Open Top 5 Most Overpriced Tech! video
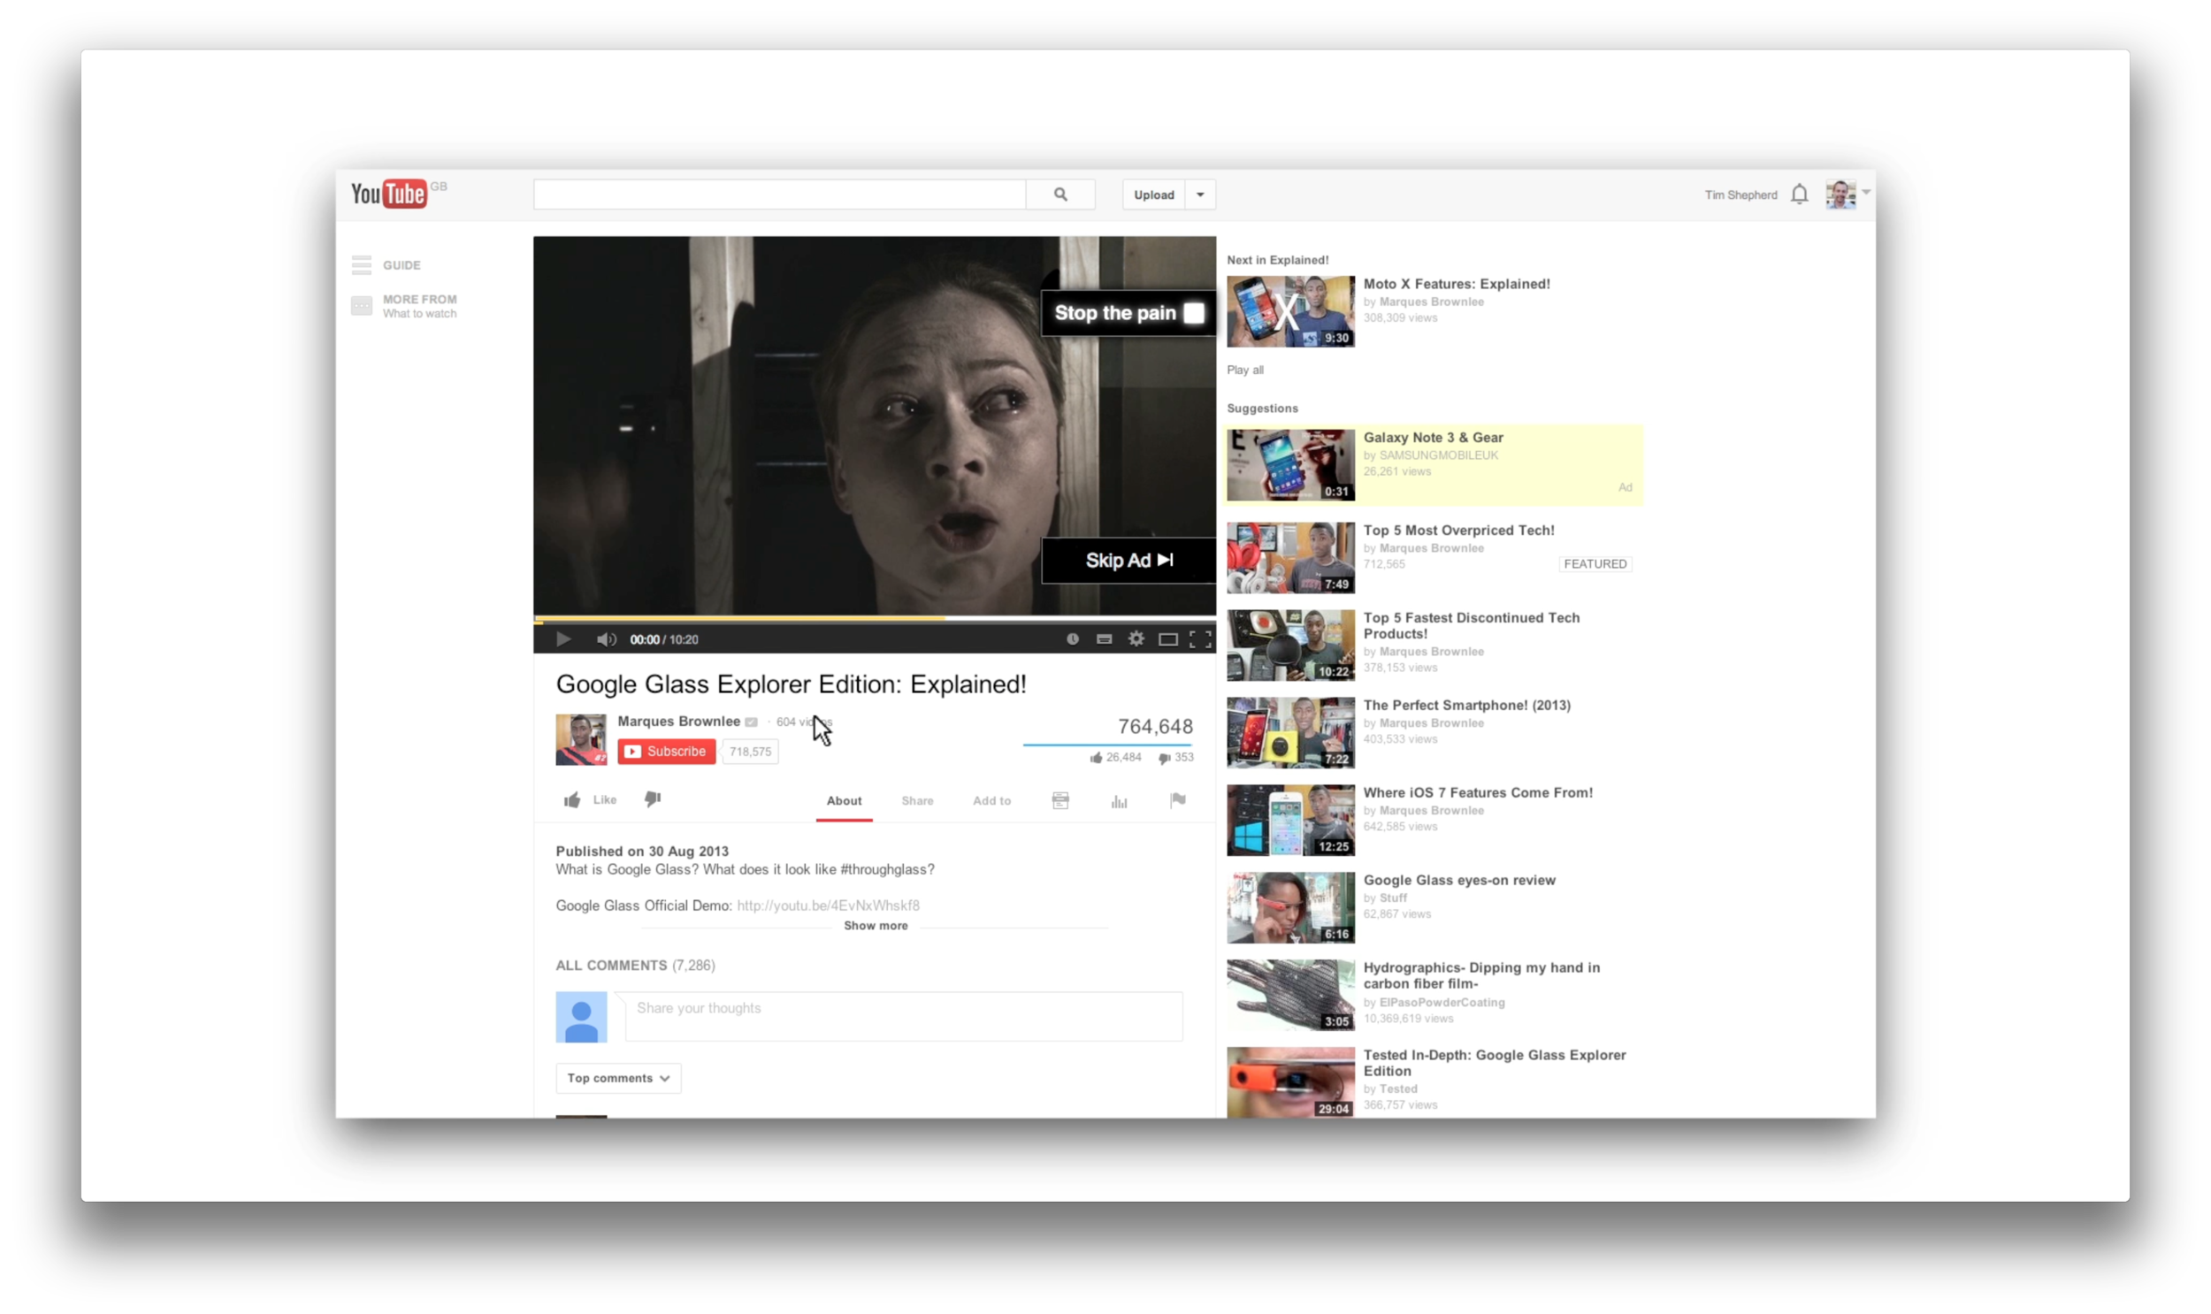2211x1314 pixels. [1457, 531]
